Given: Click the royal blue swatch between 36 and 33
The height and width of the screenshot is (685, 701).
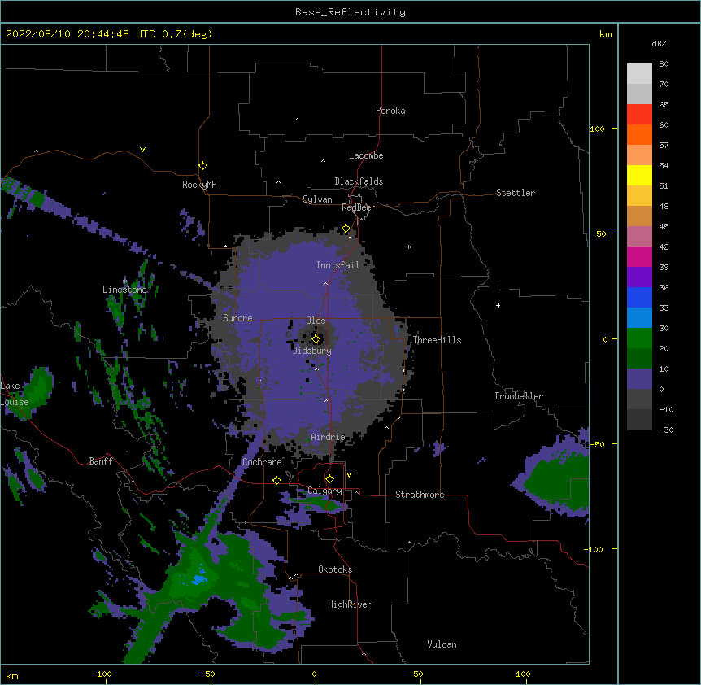Looking at the screenshot, I should pos(639,297).
